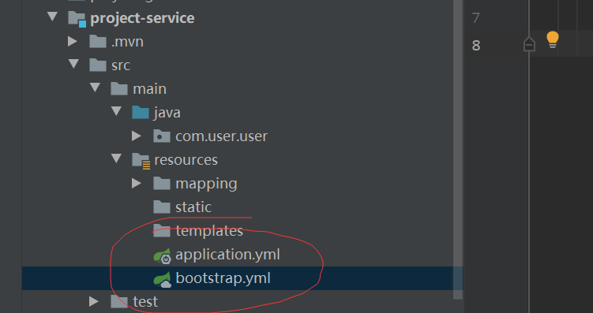The height and width of the screenshot is (313, 593).
Task: Click the bootstrap.yml Spring cloud icon
Action: (x=162, y=279)
